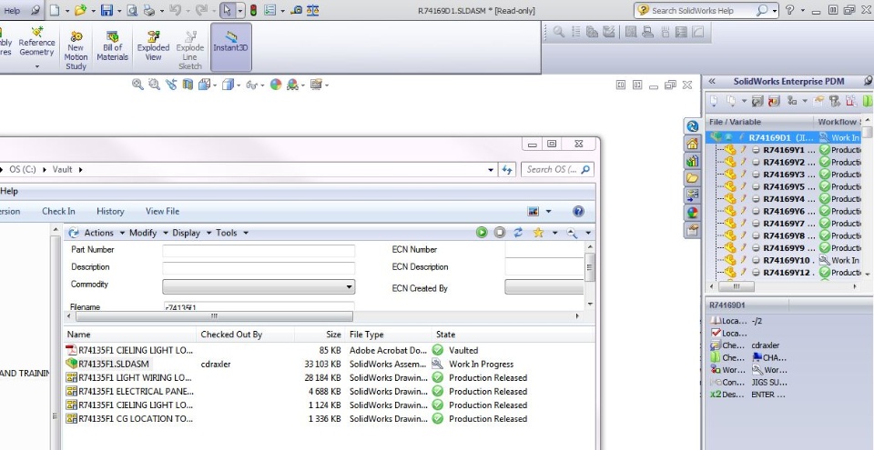Viewport: 874px width, 450px height.
Task: Open the Tools menu
Action: (231, 233)
